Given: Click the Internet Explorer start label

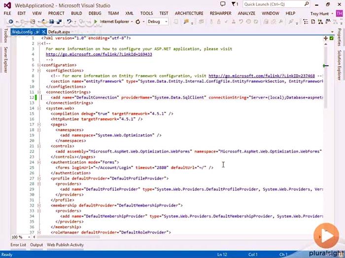Looking at the screenshot, I should pyautogui.click(x=114, y=22).
